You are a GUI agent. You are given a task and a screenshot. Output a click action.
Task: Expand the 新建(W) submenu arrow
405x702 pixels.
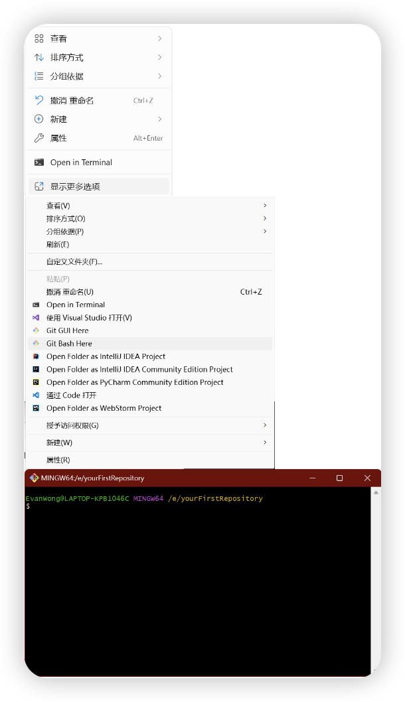tap(265, 443)
